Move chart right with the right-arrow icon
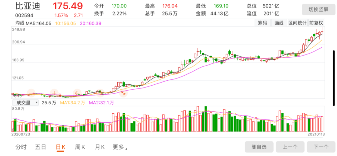This screenshot has height=156, width=337. tap(100, 93)
